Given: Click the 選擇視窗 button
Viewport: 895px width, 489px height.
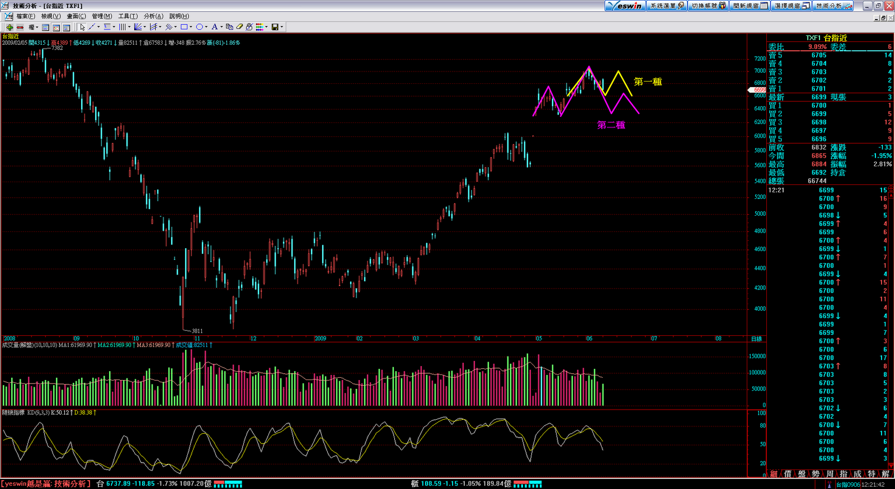Looking at the screenshot, I should click(x=792, y=6).
